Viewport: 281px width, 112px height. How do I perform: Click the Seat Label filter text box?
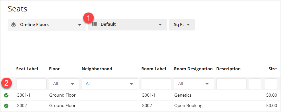pos(31,84)
